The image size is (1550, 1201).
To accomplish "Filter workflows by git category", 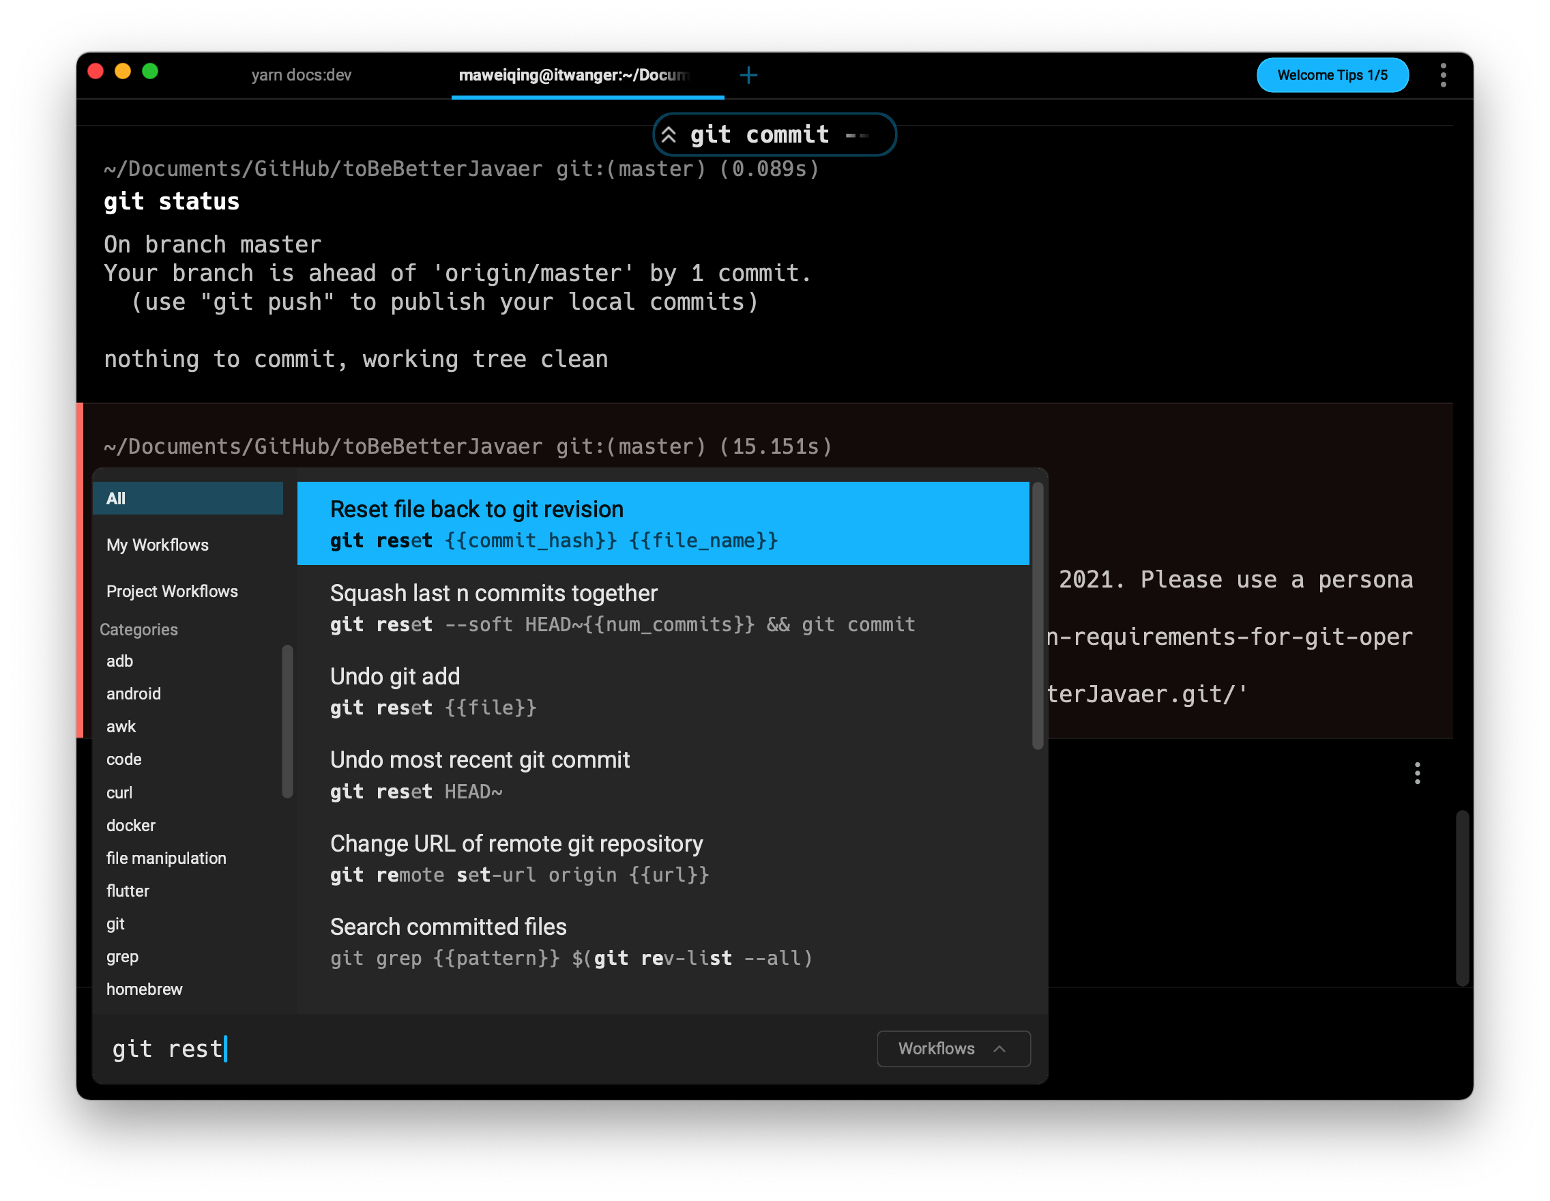I will [115, 923].
